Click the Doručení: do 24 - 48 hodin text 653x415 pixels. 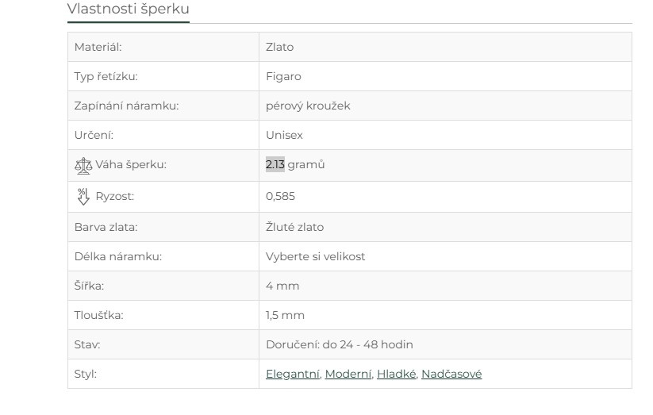(x=339, y=344)
